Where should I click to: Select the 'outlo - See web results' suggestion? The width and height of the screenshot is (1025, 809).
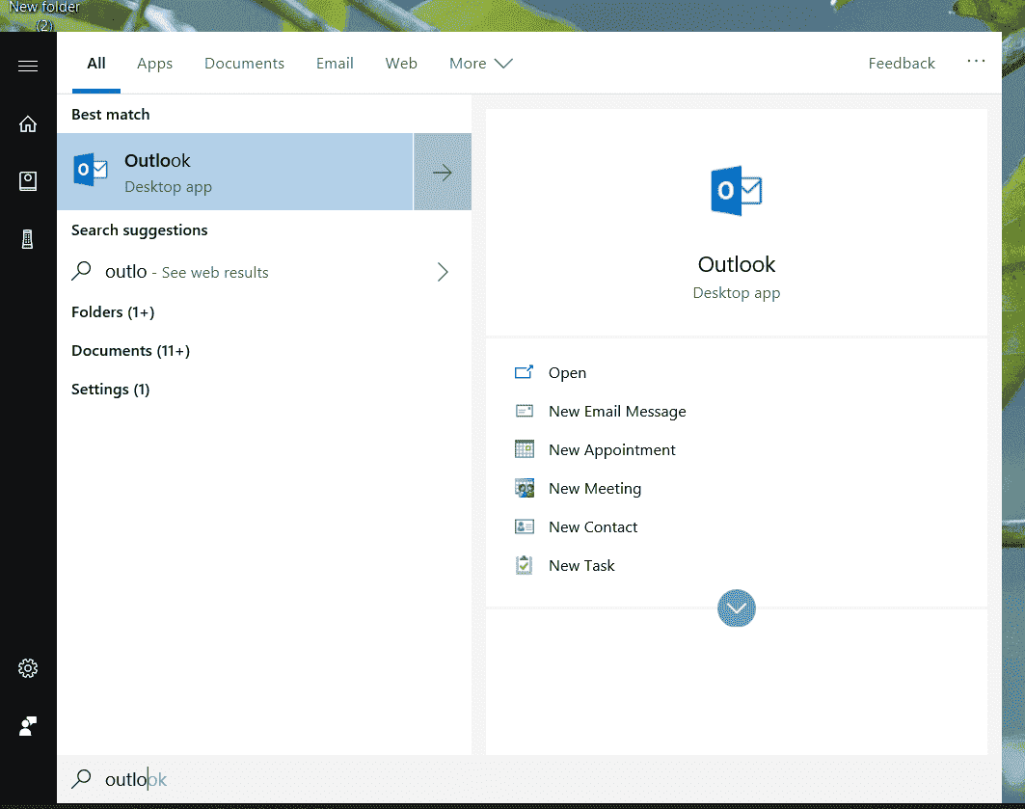[x=264, y=272]
